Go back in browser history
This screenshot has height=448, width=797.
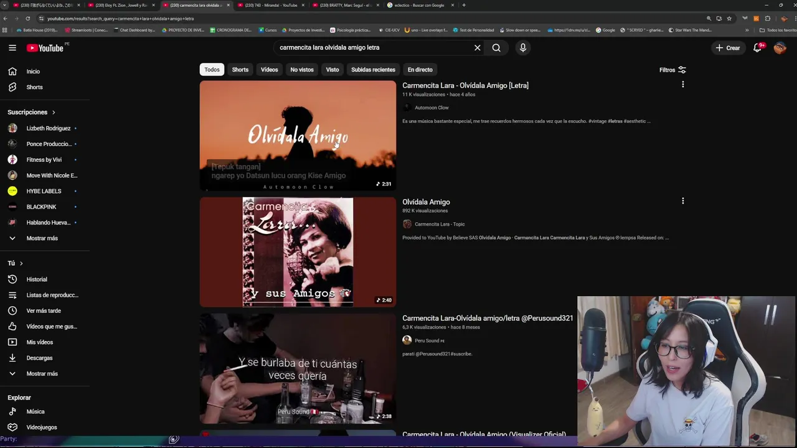6,19
